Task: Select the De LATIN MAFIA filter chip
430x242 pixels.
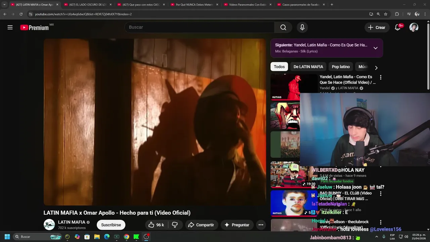Action: pos(308,67)
